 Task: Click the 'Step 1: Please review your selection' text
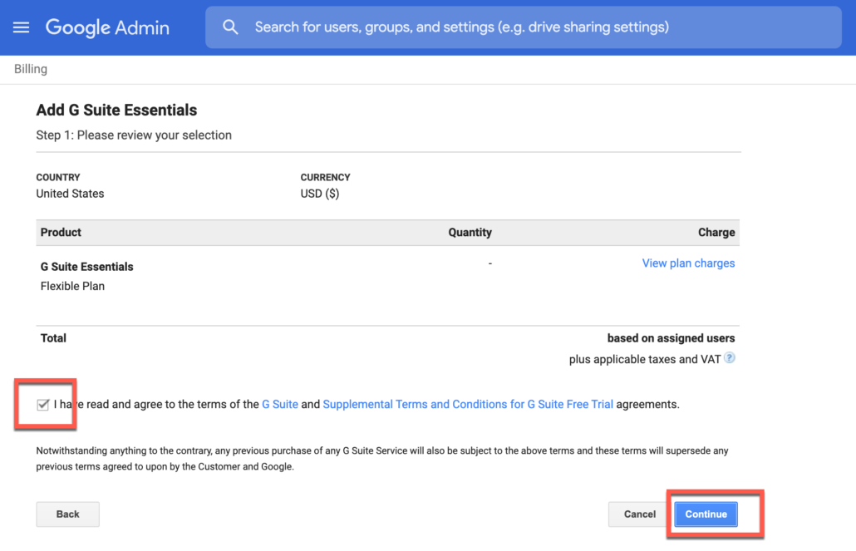click(x=134, y=135)
